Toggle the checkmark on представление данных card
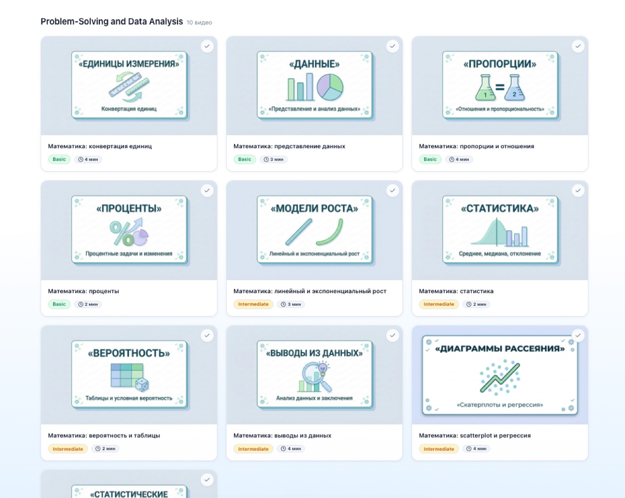 pos(392,46)
